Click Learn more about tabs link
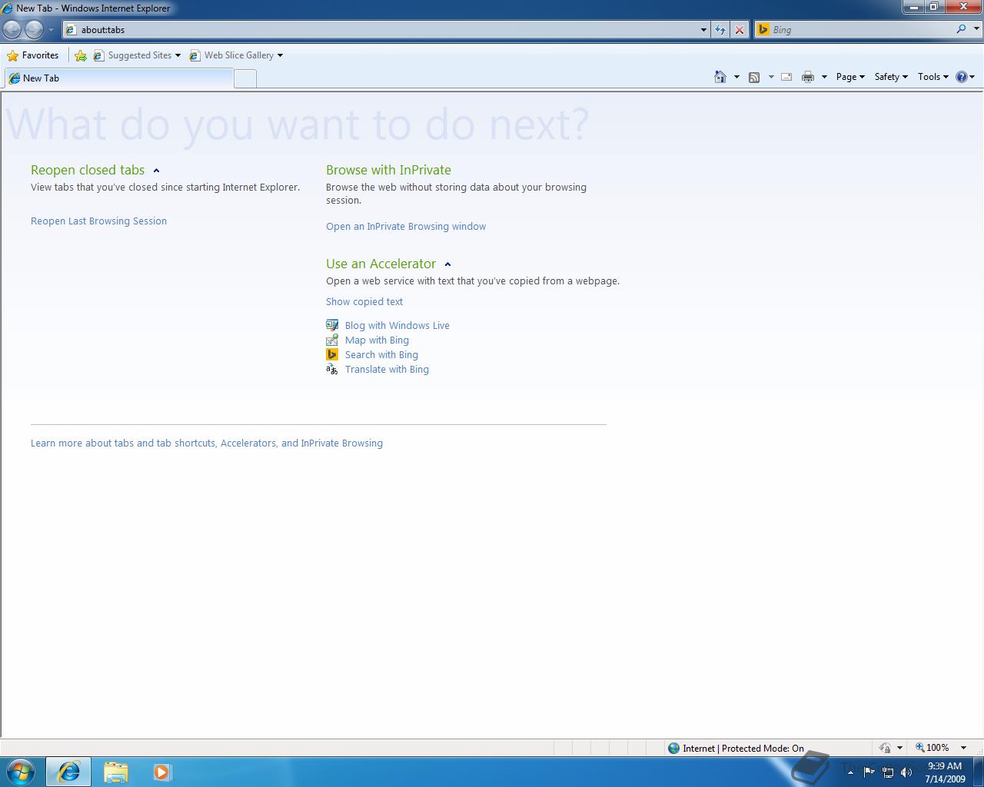Screen dimensions: 984x787 [207, 443]
